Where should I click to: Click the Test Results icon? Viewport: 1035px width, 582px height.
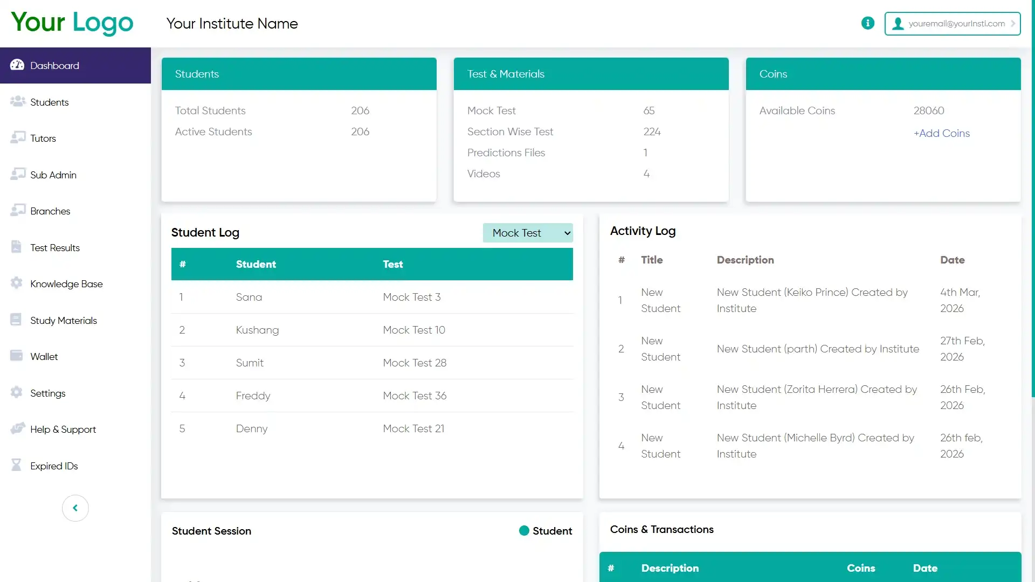(16, 246)
